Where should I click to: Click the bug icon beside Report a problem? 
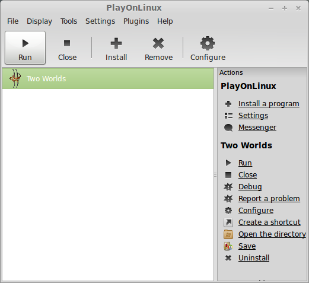[228, 199]
